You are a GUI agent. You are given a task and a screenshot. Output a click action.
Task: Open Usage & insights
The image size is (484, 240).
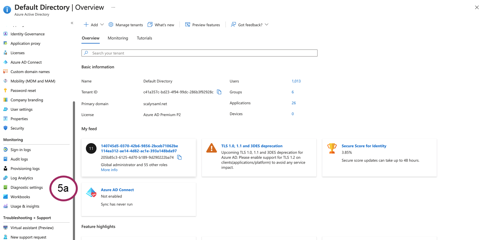pyautogui.click(x=24, y=206)
